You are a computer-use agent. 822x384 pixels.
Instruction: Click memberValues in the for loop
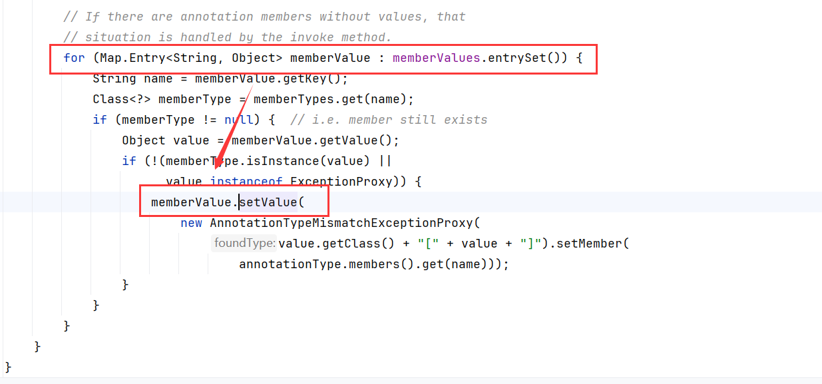[x=436, y=58]
